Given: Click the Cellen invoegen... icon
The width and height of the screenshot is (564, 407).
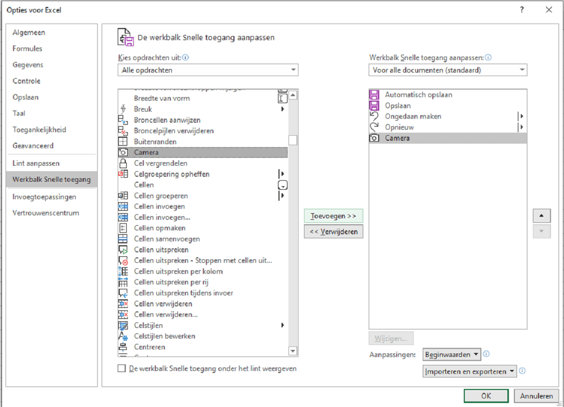Looking at the screenshot, I should [123, 217].
